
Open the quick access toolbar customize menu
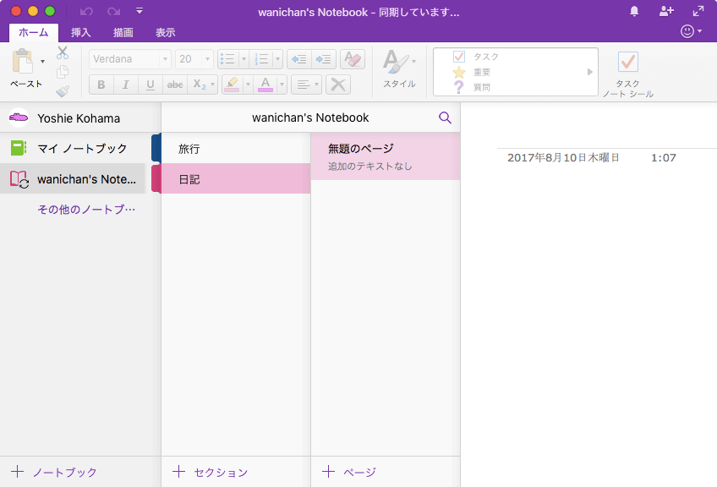pos(140,10)
